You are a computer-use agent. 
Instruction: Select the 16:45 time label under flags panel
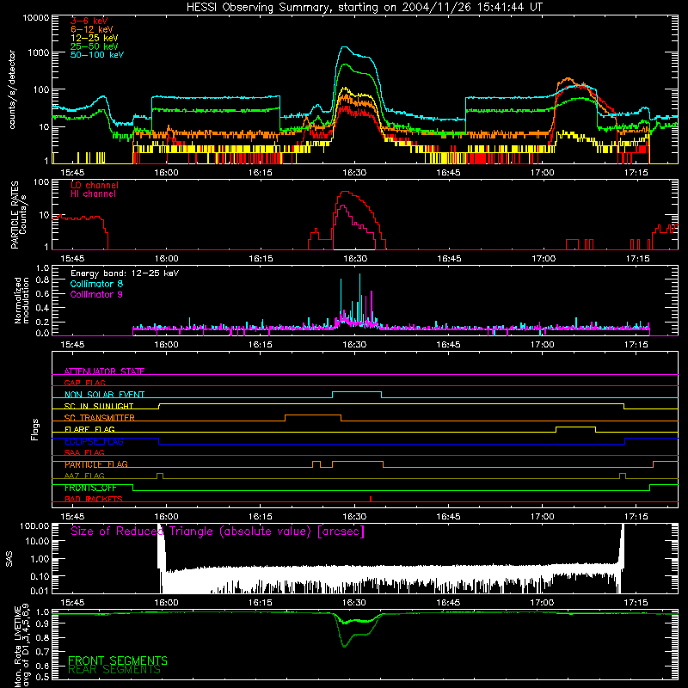click(448, 517)
